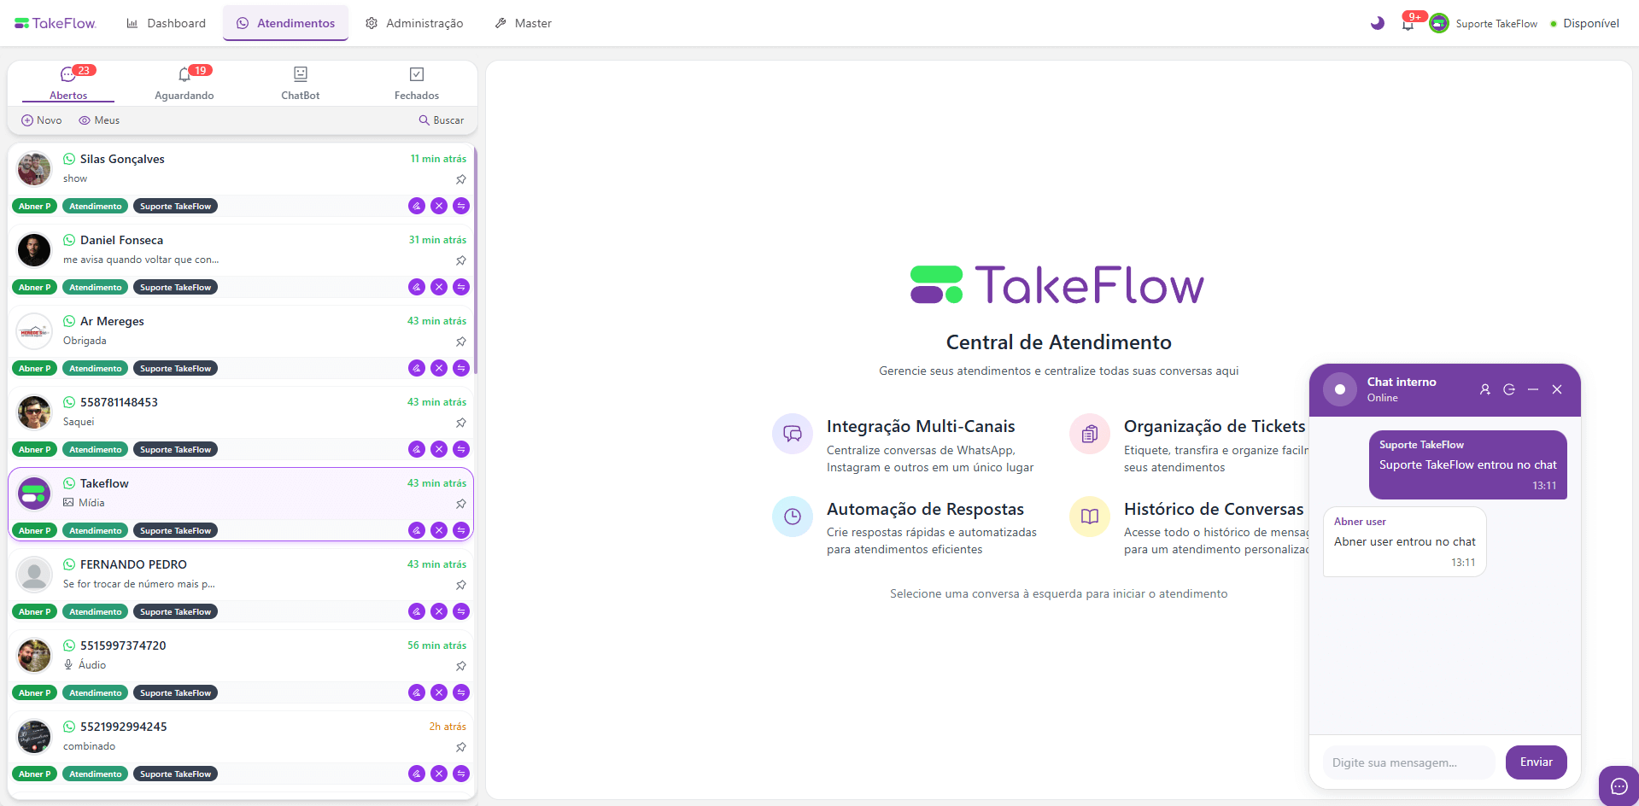This screenshot has width=1639, height=806.
Task: Click the refresh icon in Chat interno window
Action: pos(1508,389)
